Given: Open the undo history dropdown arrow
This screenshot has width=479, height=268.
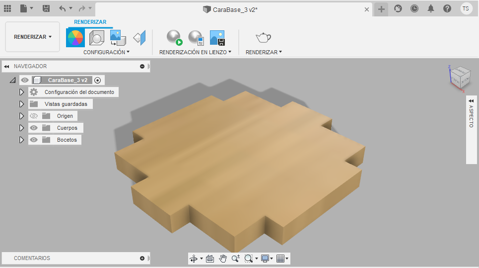Looking at the screenshot, I should click(x=71, y=8).
